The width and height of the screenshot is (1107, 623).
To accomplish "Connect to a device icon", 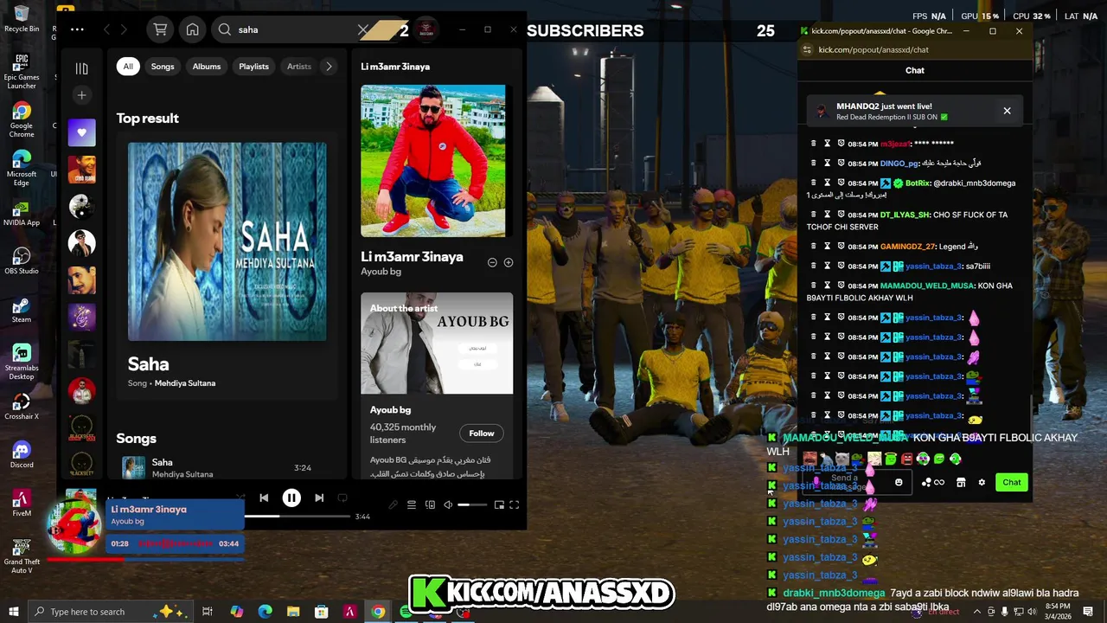I will [430, 504].
